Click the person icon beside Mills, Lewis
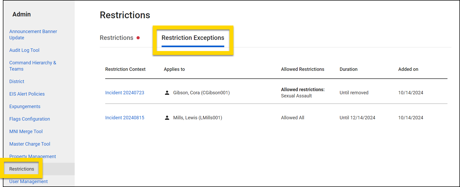460x187 pixels. point(167,118)
